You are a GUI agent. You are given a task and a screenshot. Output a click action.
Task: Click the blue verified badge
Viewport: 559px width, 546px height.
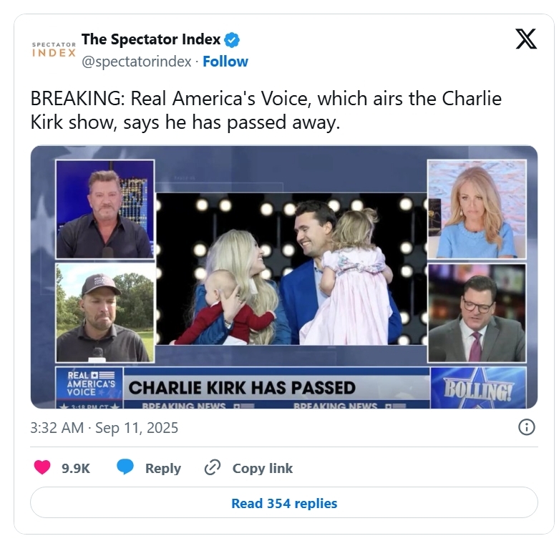click(x=232, y=40)
